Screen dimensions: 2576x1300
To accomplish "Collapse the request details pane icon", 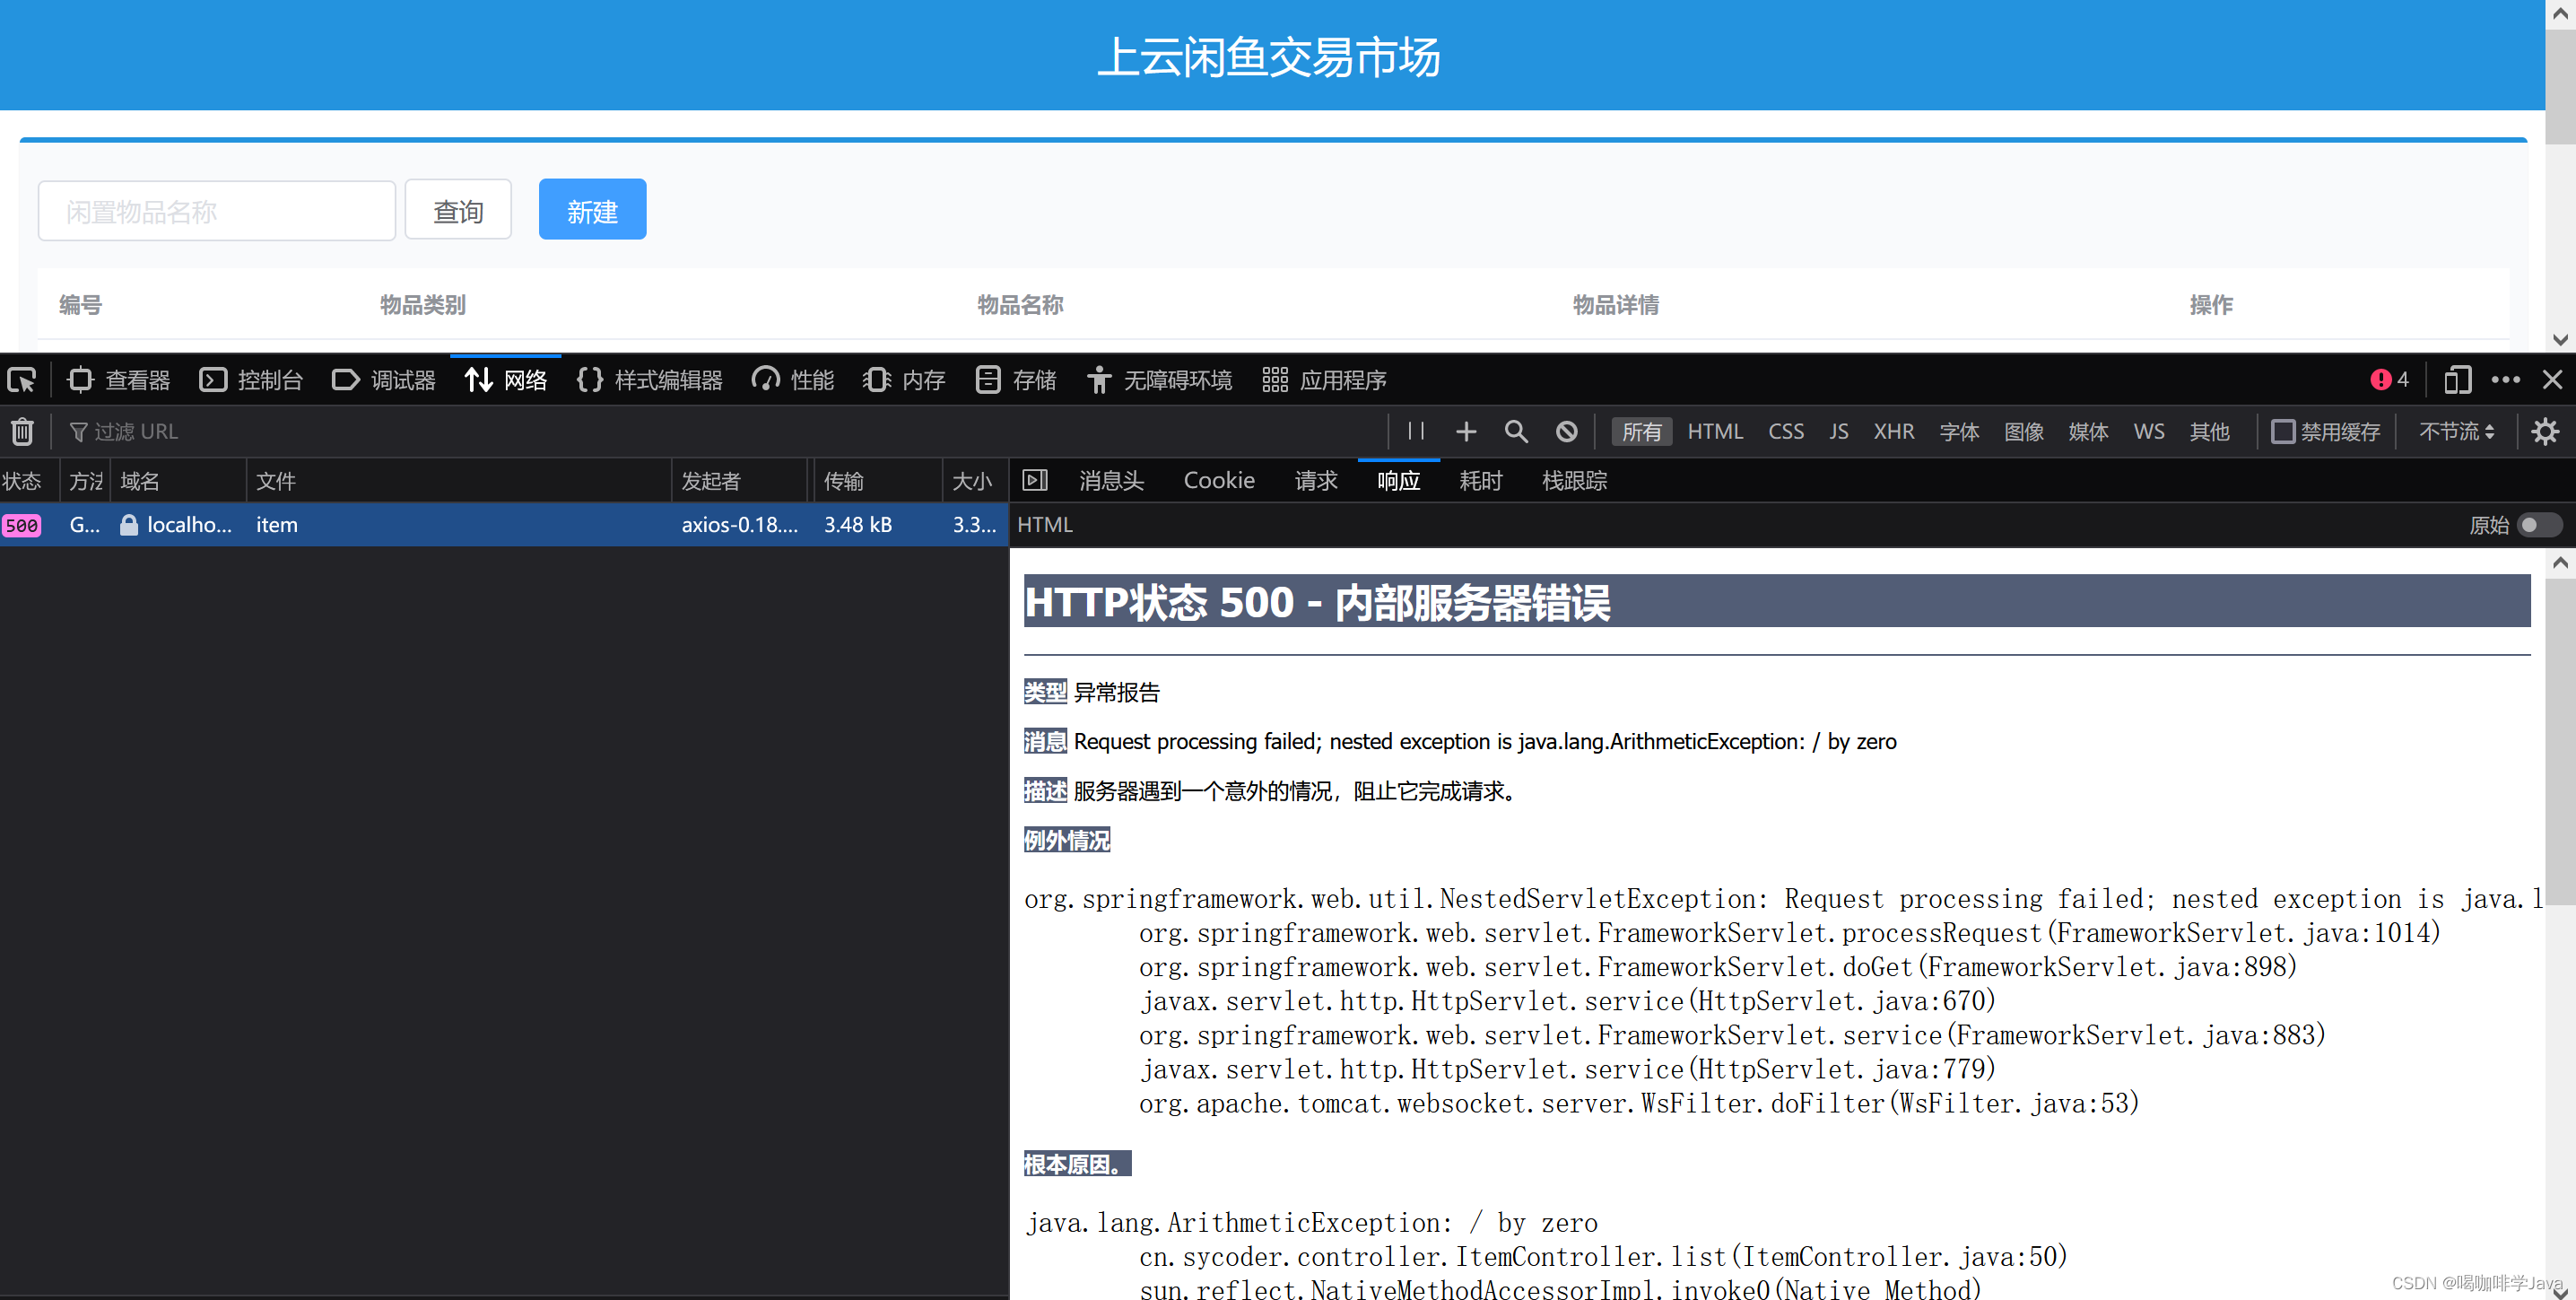I will coord(1035,481).
